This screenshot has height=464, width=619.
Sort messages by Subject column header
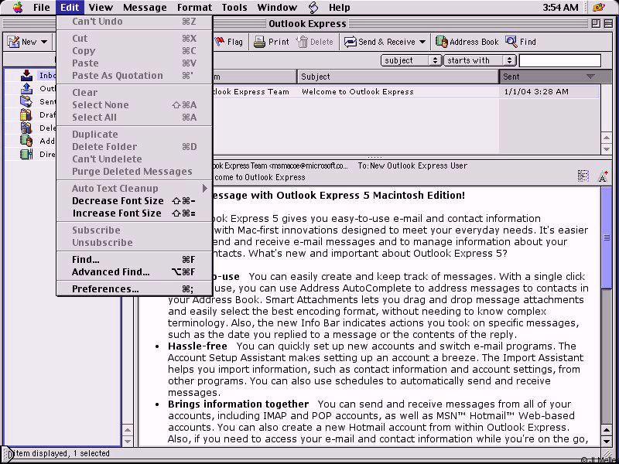click(x=398, y=77)
